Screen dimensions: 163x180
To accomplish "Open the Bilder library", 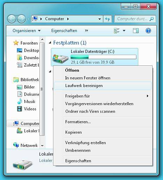I will (29, 87).
